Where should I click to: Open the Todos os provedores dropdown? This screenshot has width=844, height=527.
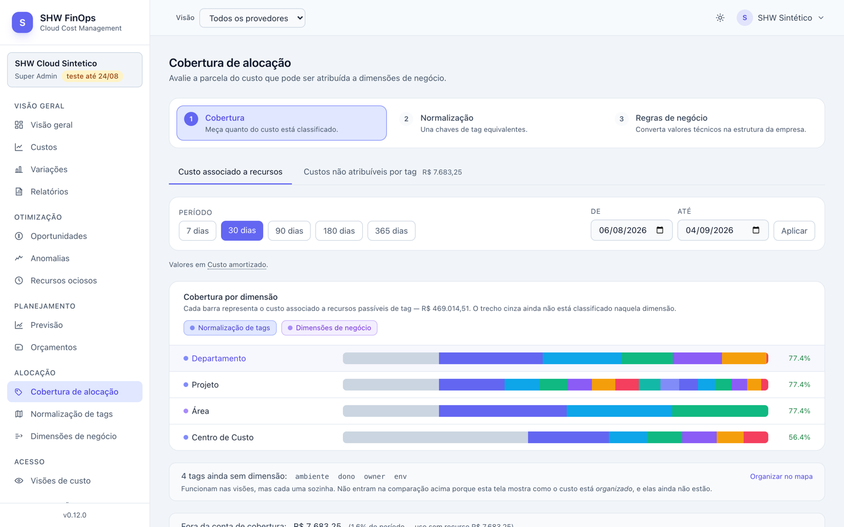(x=252, y=18)
